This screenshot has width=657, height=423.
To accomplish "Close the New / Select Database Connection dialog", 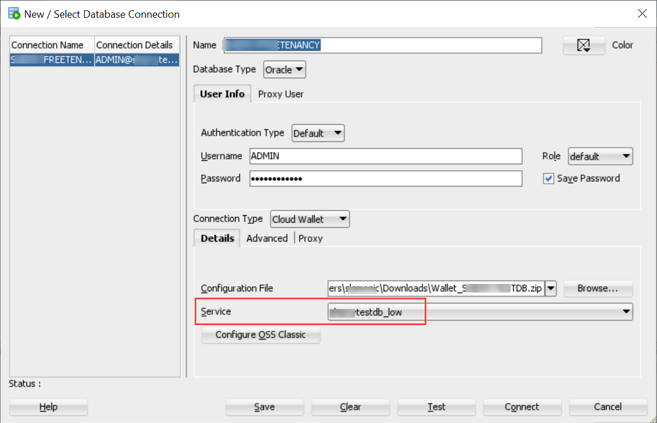I will (x=642, y=14).
